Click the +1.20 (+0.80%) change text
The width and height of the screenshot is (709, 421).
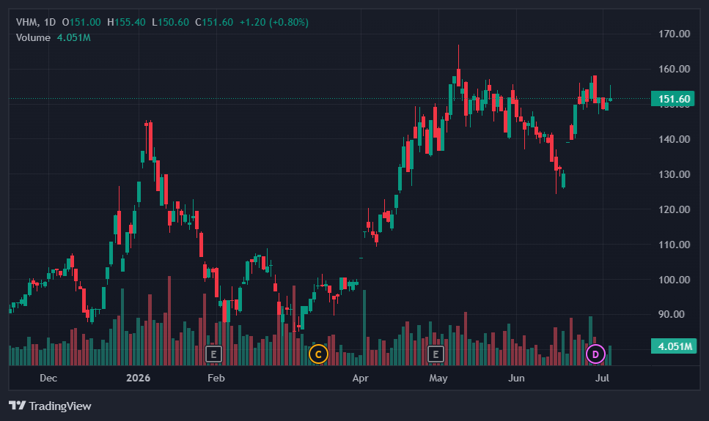(274, 22)
